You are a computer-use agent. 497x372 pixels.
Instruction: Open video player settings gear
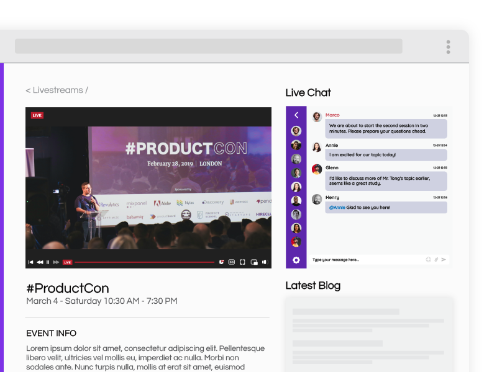tap(221, 262)
